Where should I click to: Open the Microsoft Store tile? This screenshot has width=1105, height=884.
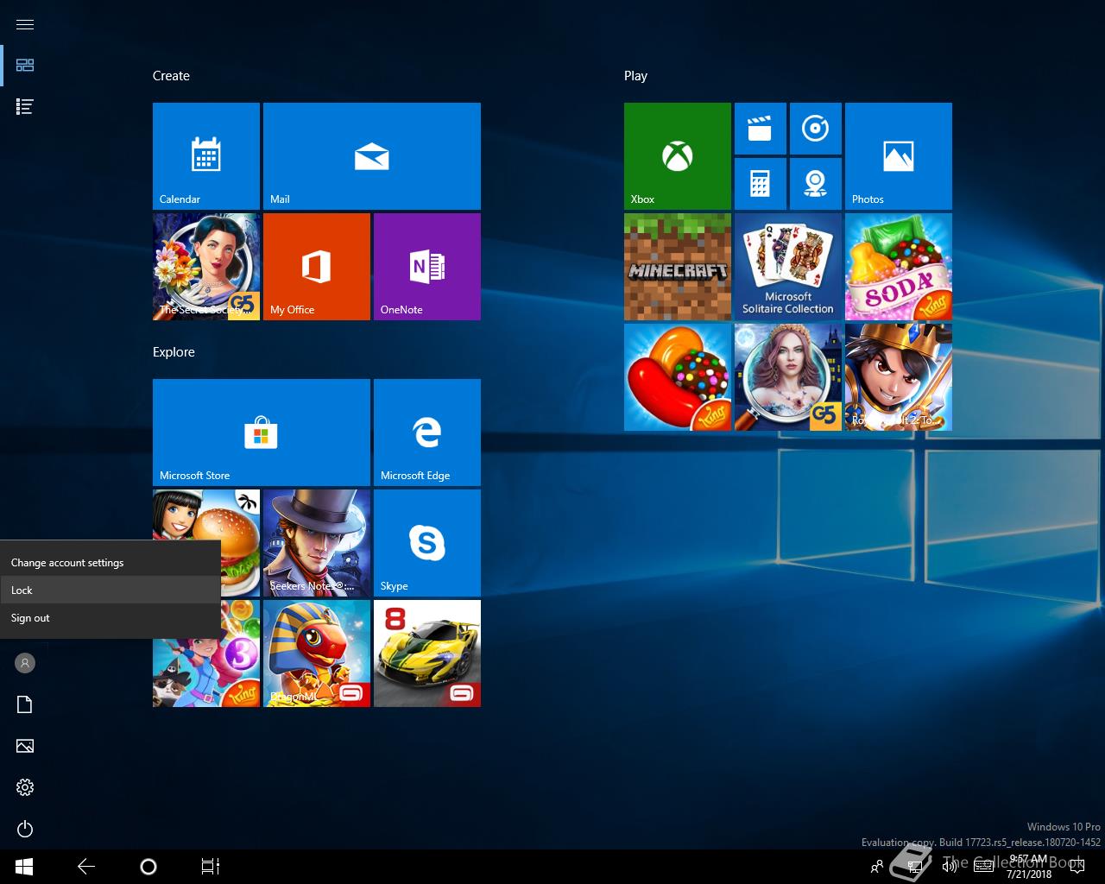262,433
